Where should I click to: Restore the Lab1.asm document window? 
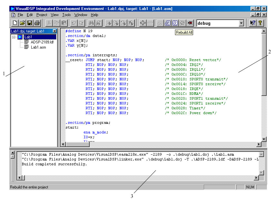[x=258, y=15]
